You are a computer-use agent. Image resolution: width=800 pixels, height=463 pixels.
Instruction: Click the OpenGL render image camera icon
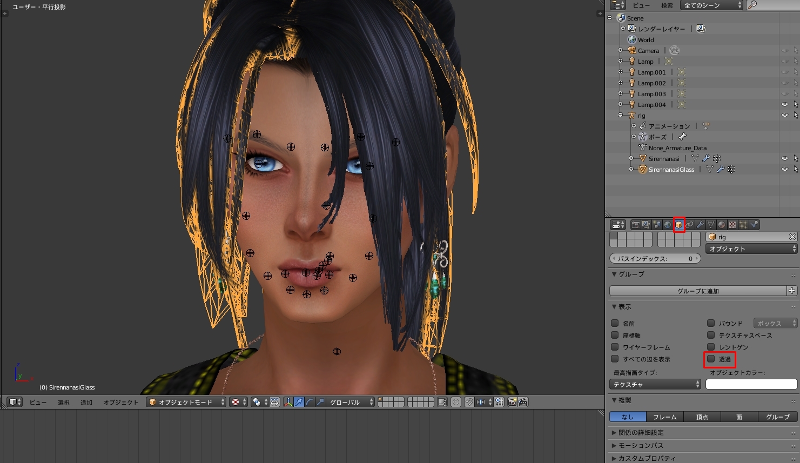tap(512, 402)
